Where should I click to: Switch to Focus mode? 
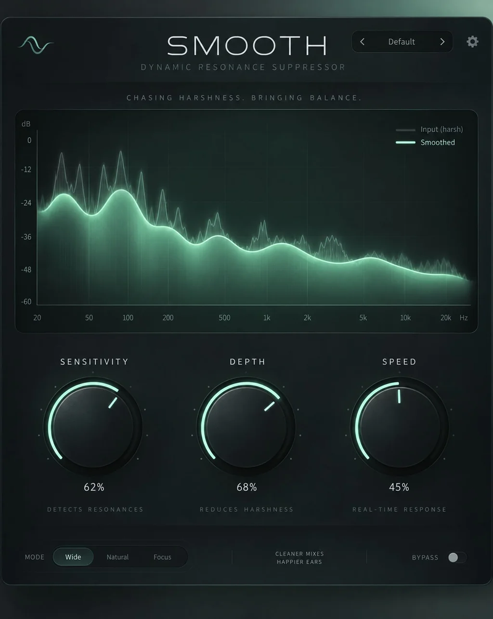coord(162,557)
